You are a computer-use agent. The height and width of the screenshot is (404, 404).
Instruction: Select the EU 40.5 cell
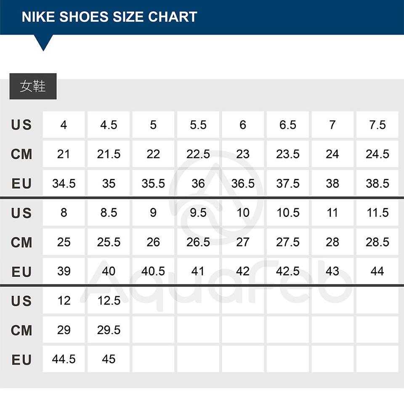153,271
